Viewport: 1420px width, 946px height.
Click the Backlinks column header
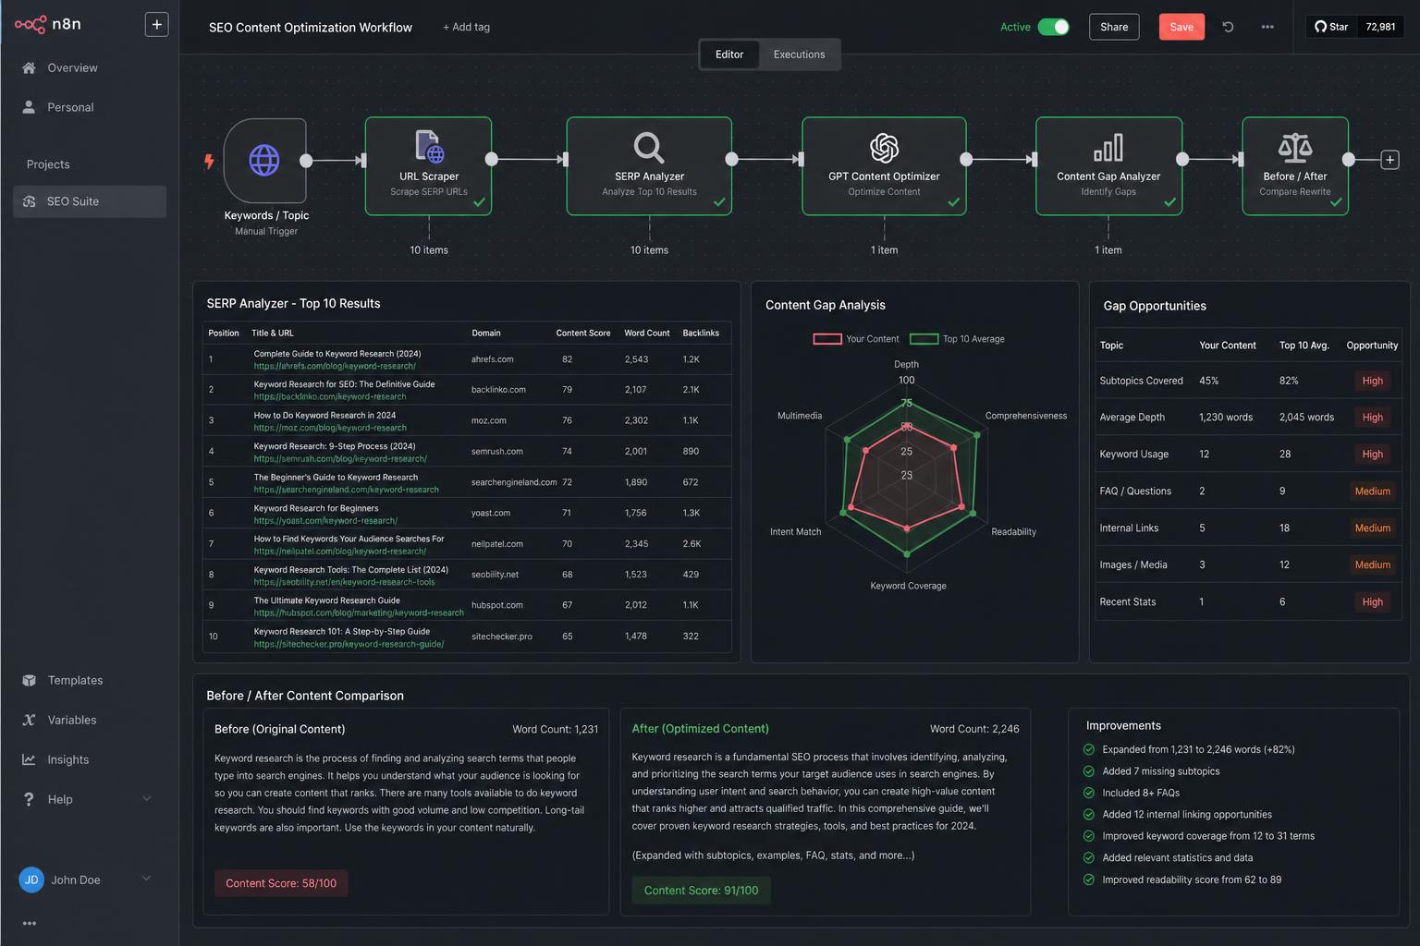click(x=701, y=333)
